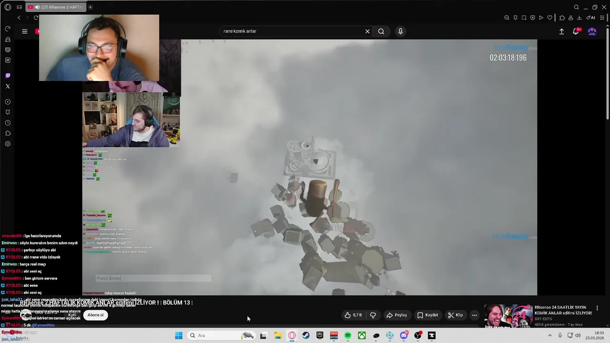Open Spotify from taskbar
The width and height of the screenshot is (610, 343).
click(348, 335)
